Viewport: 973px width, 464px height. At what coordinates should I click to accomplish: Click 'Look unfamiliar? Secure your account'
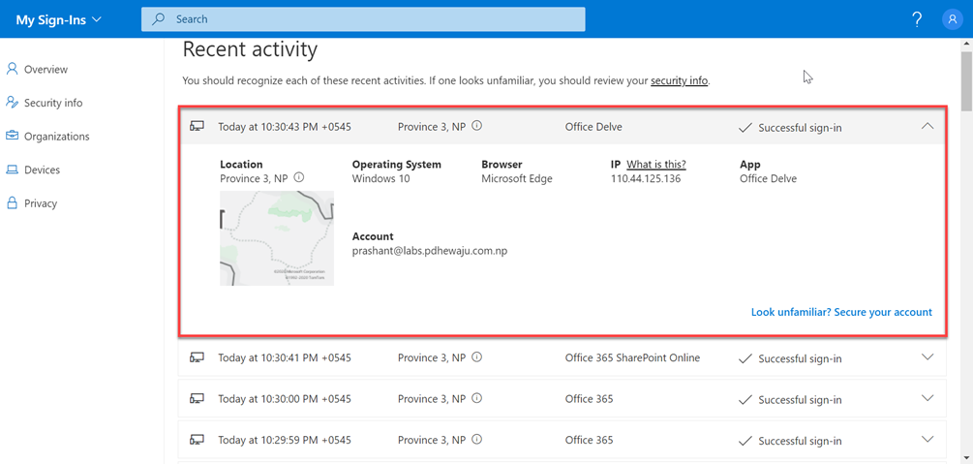(x=841, y=313)
